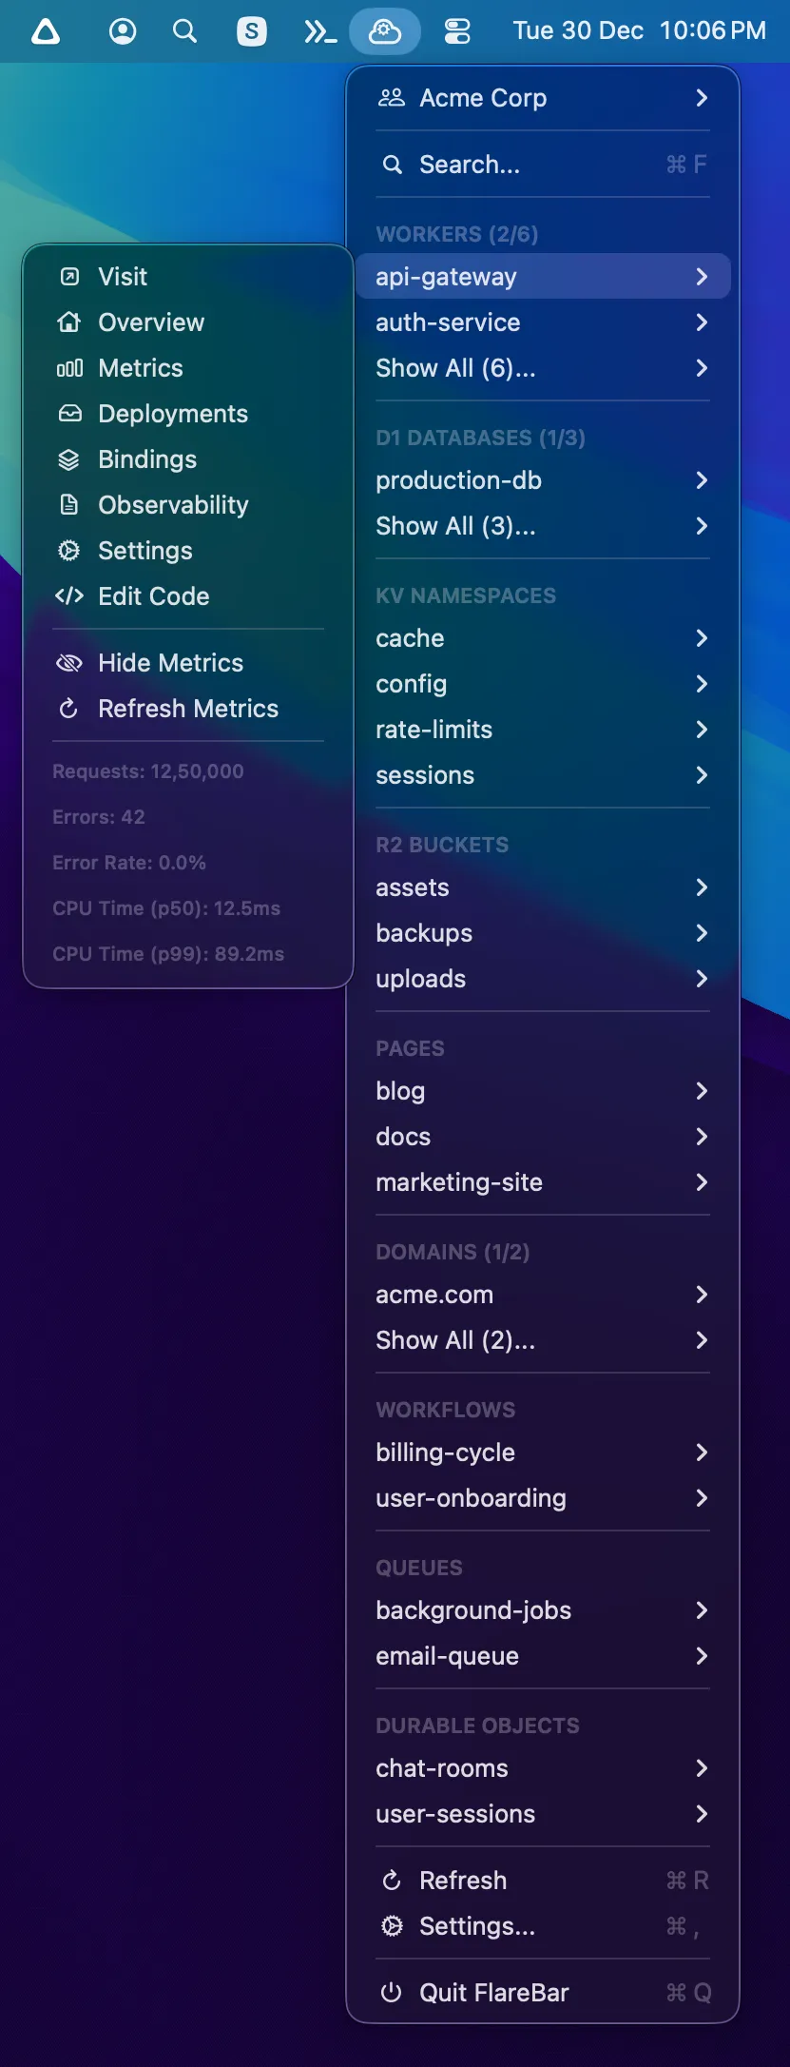The image size is (790, 2067).
Task: Click the Search... field in menu
Action: tap(543, 165)
